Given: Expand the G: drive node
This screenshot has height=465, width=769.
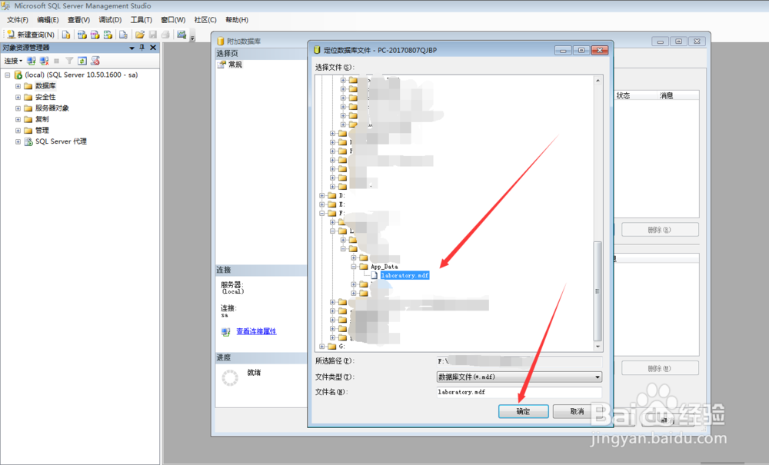Looking at the screenshot, I should (322, 347).
